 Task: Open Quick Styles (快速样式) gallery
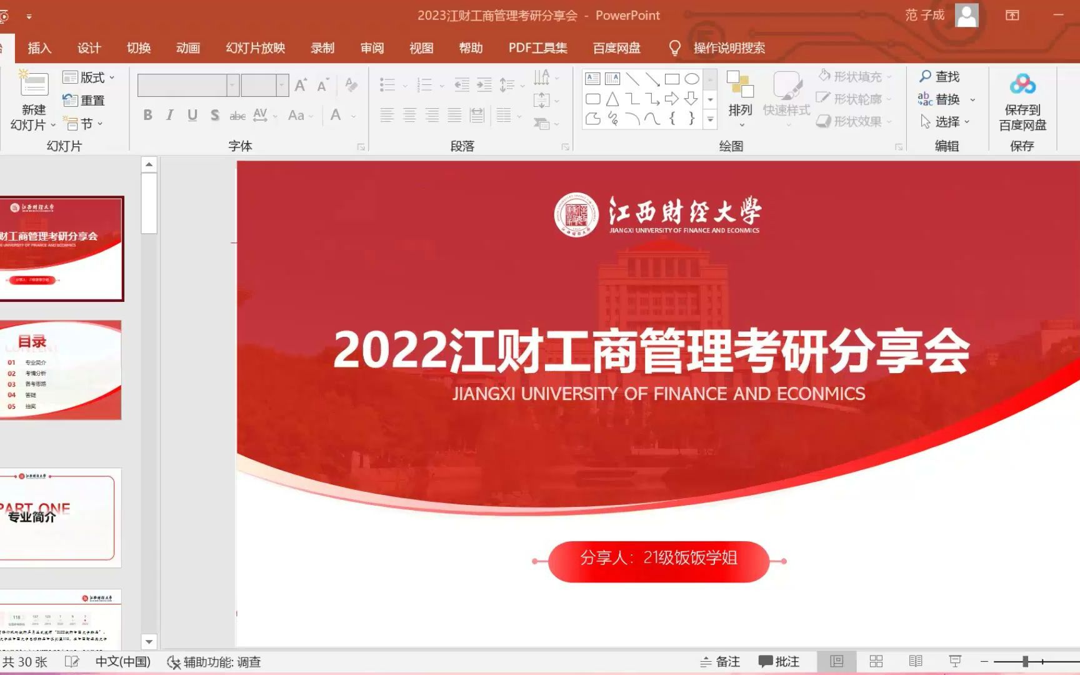tap(786, 99)
